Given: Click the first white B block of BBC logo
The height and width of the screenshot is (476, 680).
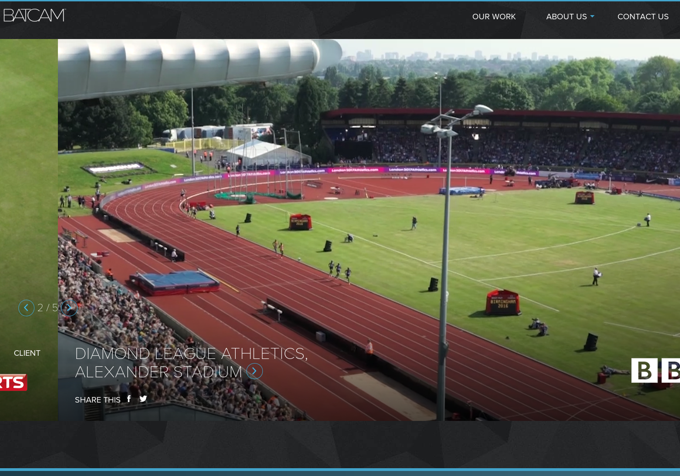Looking at the screenshot, I should pyautogui.click(x=644, y=370).
